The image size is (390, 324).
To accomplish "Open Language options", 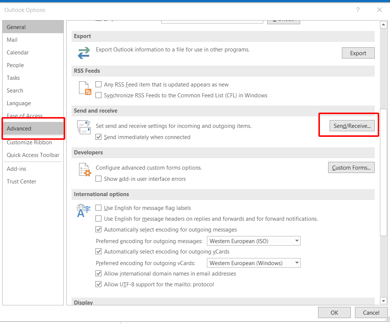I will tap(33, 103).
